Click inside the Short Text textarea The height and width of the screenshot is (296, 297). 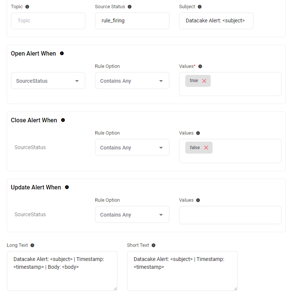(x=182, y=271)
